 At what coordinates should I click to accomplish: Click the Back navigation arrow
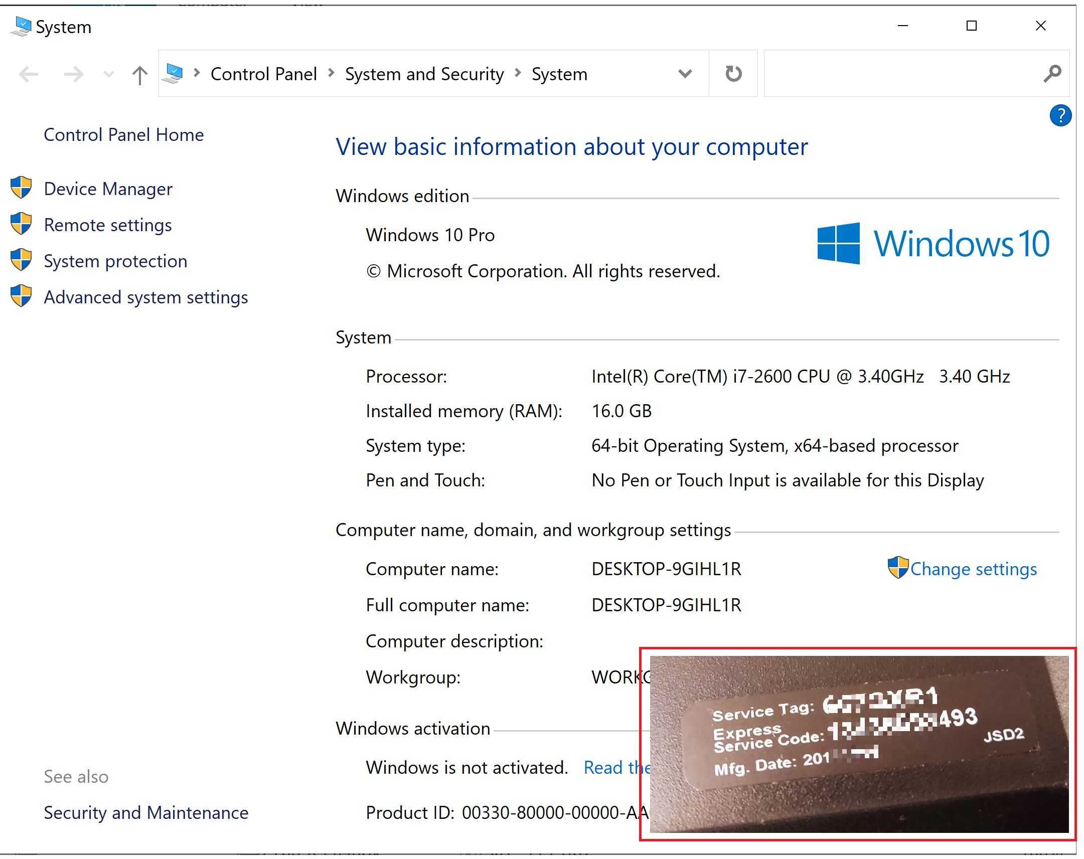tap(29, 74)
